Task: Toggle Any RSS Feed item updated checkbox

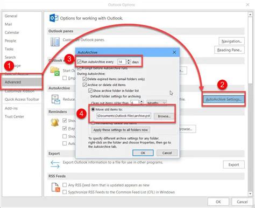Action: click(65, 185)
